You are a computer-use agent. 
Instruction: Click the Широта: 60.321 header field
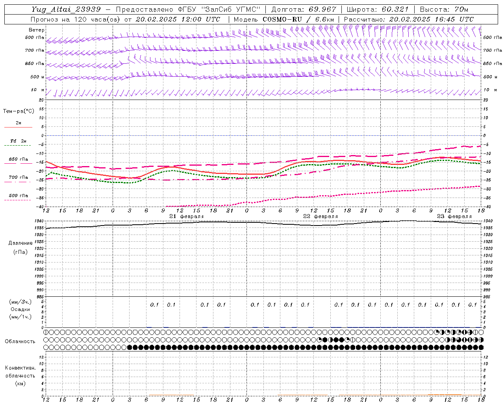pyautogui.click(x=378, y=9)
